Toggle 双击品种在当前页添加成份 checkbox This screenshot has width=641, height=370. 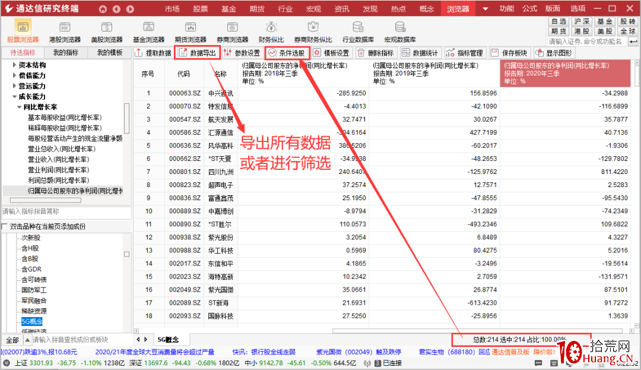5,226
